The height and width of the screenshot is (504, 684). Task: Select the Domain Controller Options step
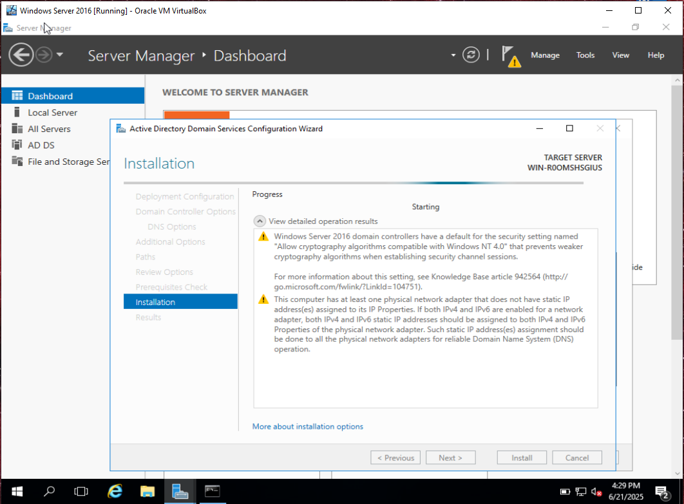[x=185, y=212]
